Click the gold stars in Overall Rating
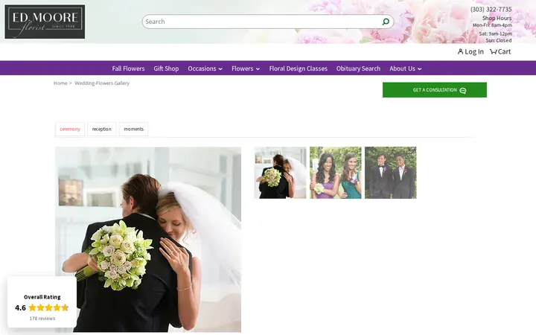Viewport: 536px width, 335px height. click(49, 307)
